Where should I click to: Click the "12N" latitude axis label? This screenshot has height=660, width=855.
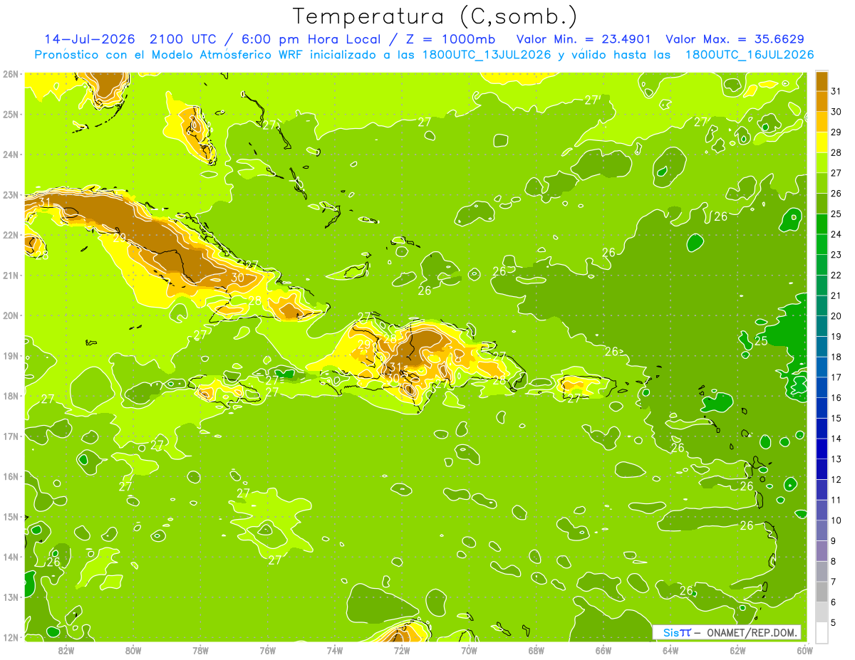[x=10, y=637]
